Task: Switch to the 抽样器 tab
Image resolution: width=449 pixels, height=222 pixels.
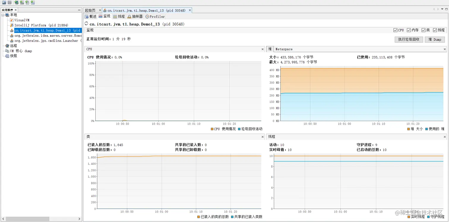Action: coord(135,17)
